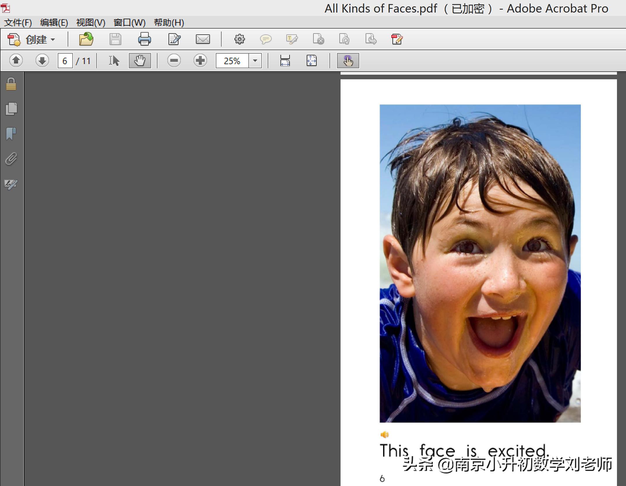Switch to the text selection tool
Viewport: 626px width, 486px height.
point(114,61)
